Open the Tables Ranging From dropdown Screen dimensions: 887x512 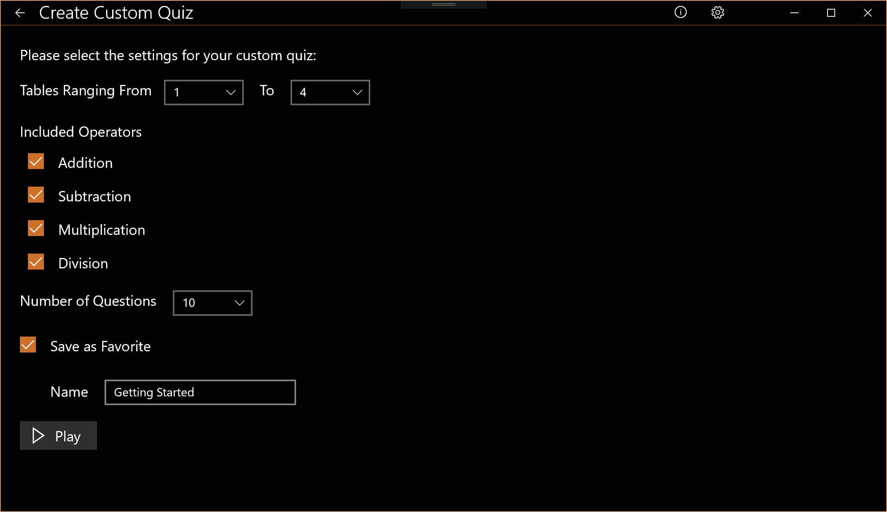(203, 93)
